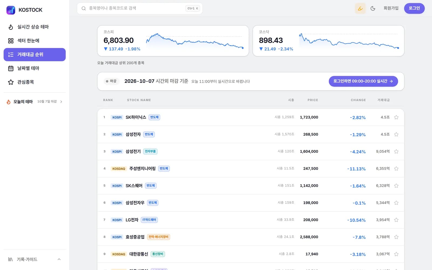Mark 삼성전자우 as favorite
Viewport: 432px width, 270px height.
point(396,203)
